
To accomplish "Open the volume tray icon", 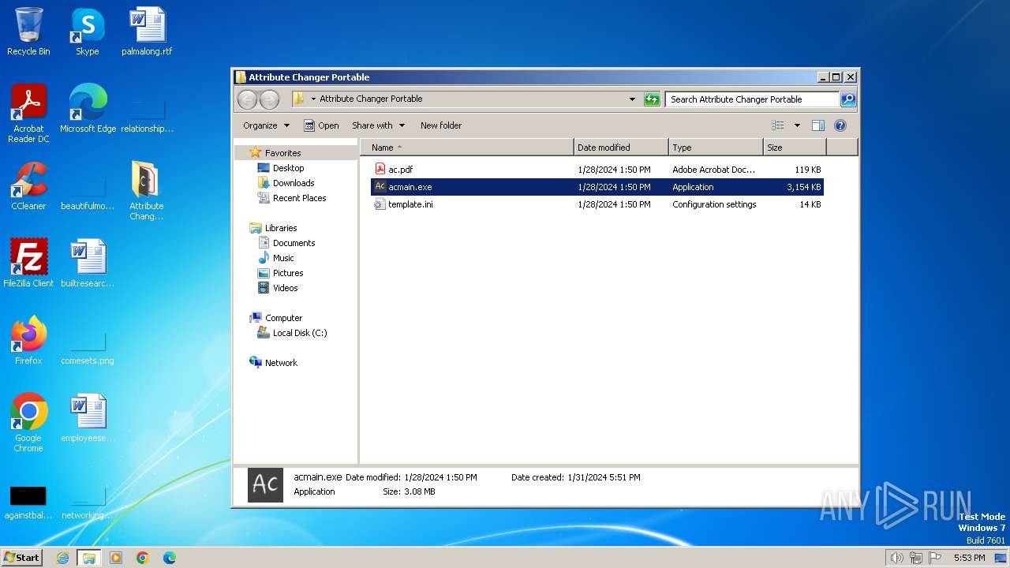I will tap(896, 558).
